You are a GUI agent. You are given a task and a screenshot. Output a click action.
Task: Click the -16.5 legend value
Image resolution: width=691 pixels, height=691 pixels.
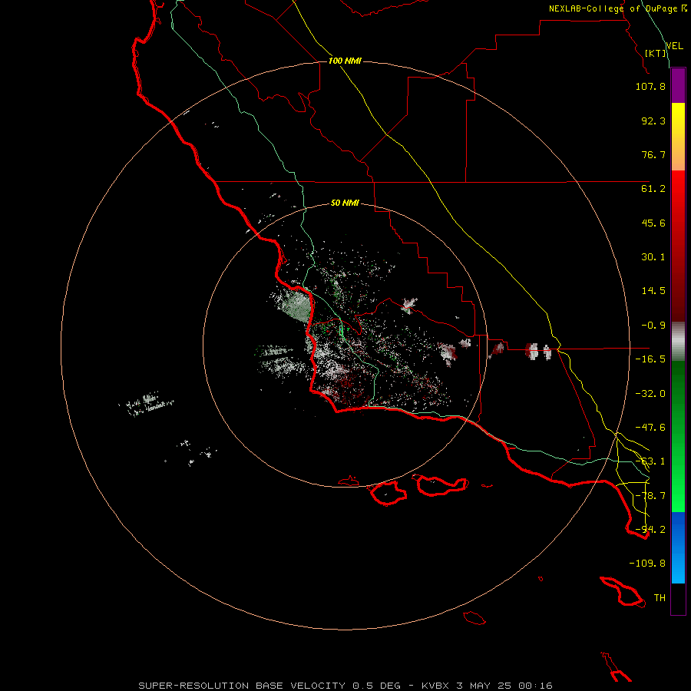[650, 359]
